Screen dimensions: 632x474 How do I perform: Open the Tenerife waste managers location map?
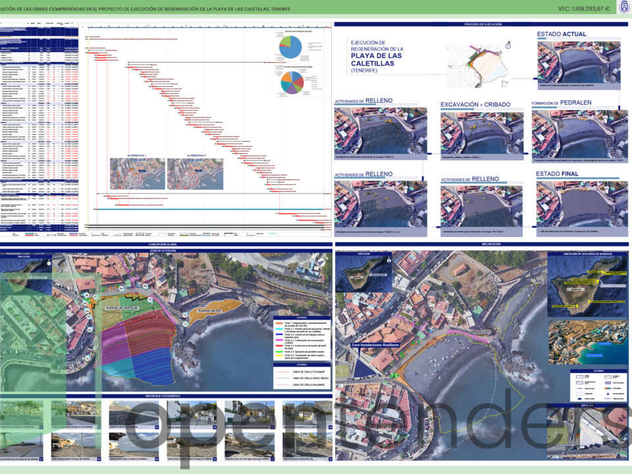588,286
